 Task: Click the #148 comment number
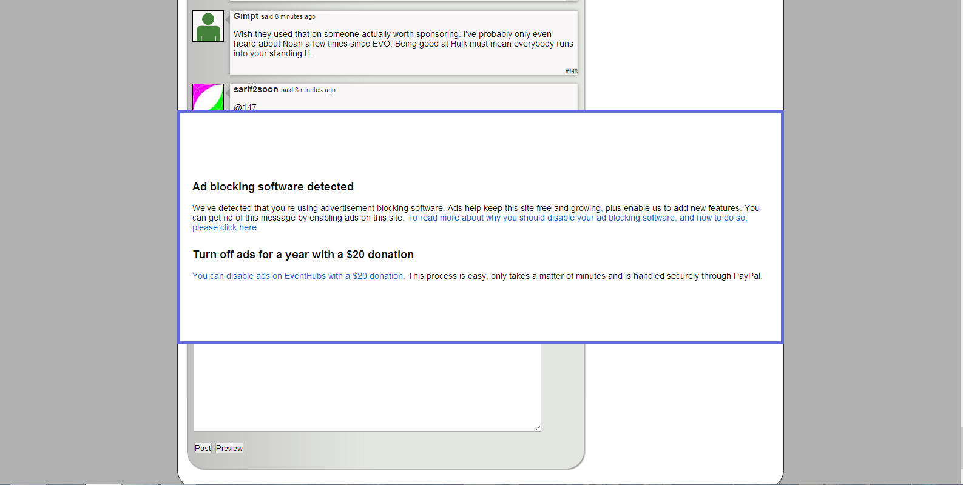click(571, 71)
